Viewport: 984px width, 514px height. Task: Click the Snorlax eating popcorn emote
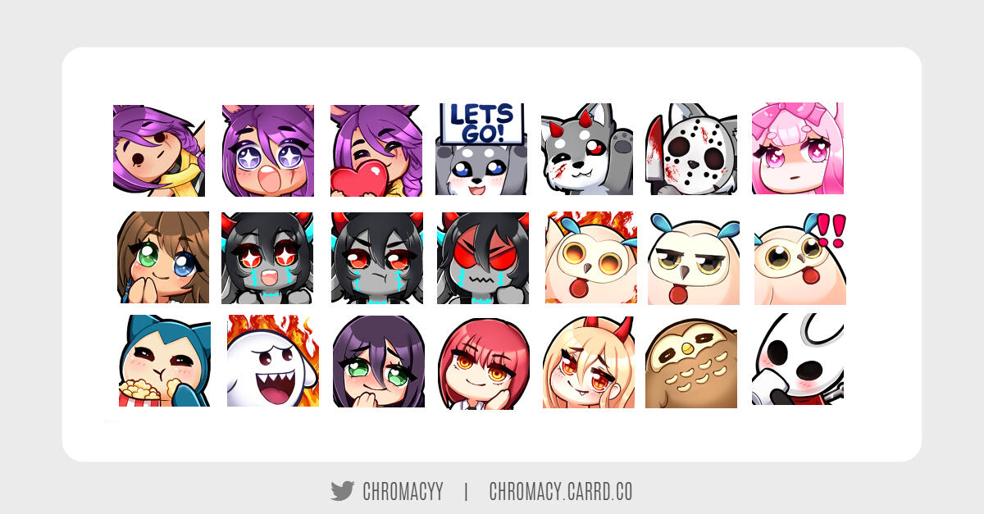[164, 361]
